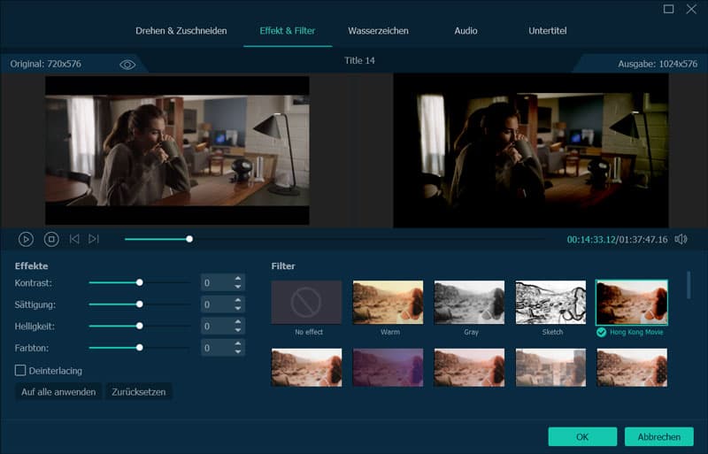Apply the Sketch filter

tap(550, 303)
